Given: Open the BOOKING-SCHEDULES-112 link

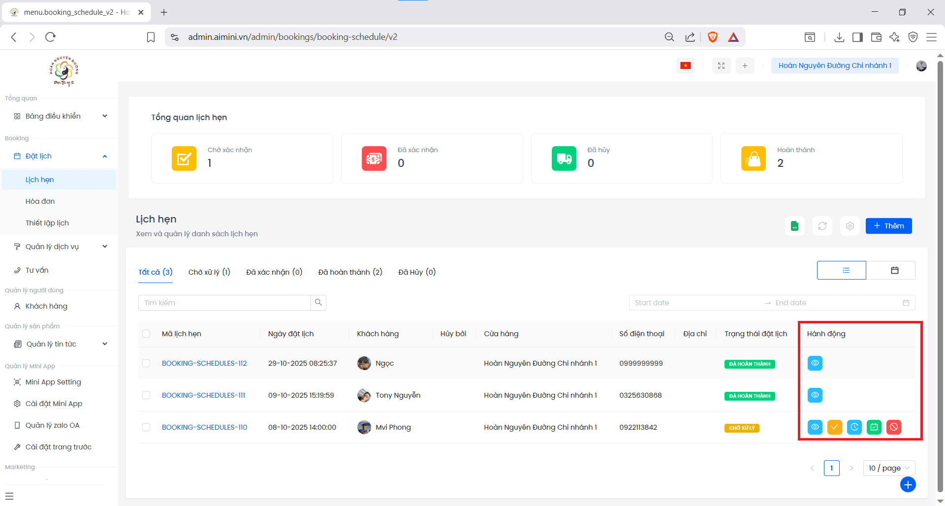Looking at the screenshot, I should coord(204,363).
